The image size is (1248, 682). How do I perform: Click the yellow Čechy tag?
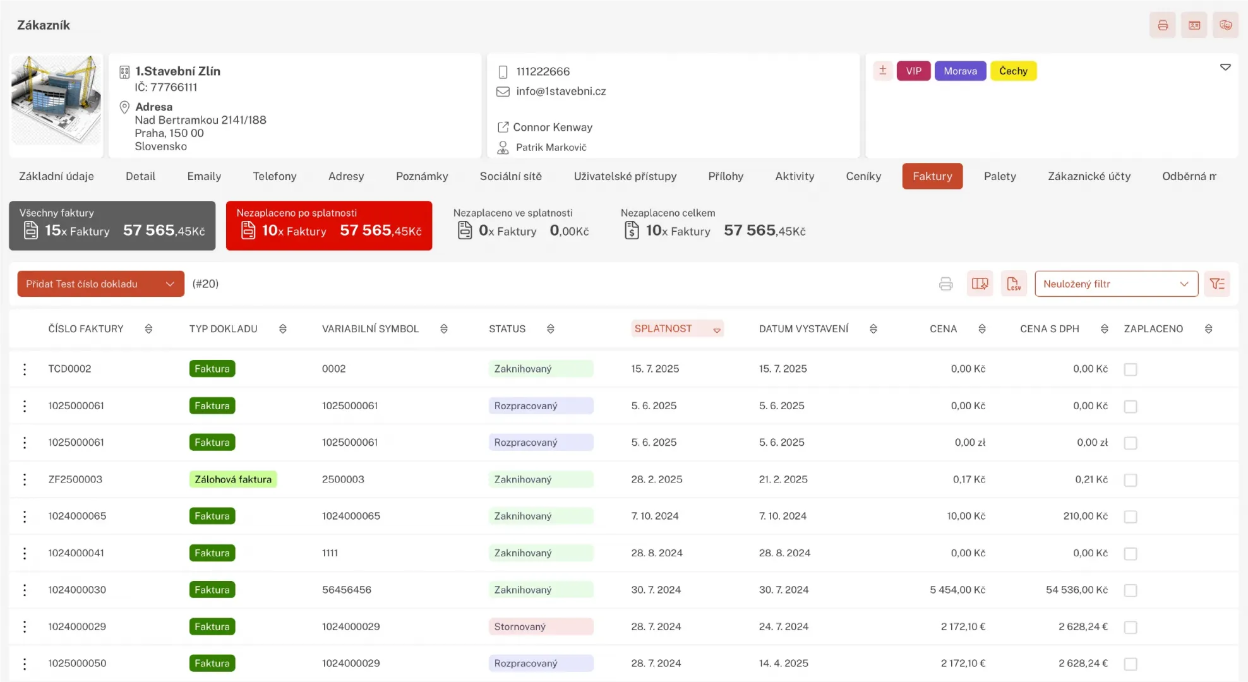tap(1012, 71)
